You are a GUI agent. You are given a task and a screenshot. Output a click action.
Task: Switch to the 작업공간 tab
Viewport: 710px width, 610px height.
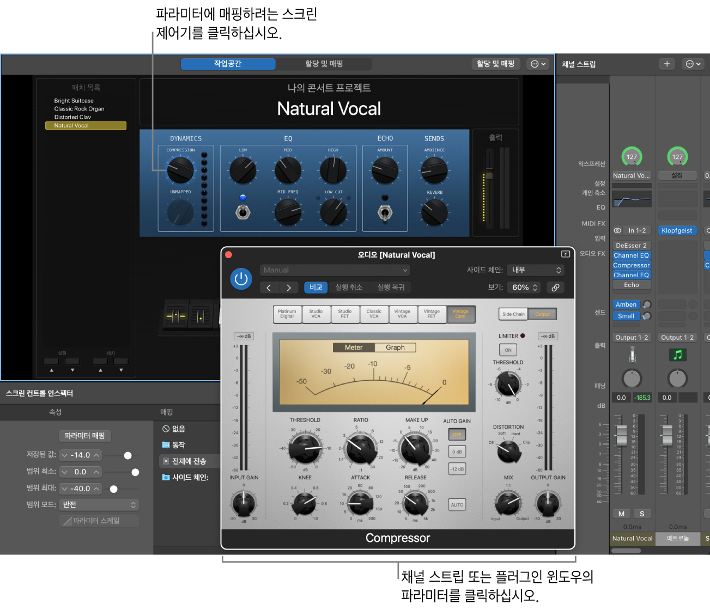[228, 64]
